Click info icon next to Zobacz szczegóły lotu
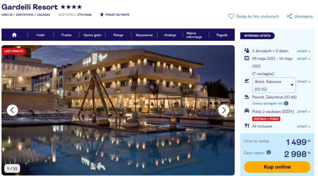 pyautogui.click(x=286, y=103)
